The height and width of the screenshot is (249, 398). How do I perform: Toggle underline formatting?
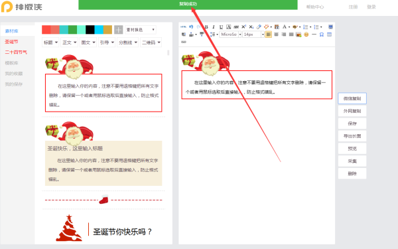tap(221, 27)
